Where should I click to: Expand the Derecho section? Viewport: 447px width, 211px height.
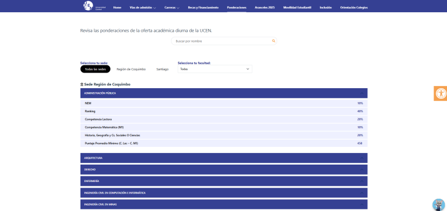tap(224, 170)
